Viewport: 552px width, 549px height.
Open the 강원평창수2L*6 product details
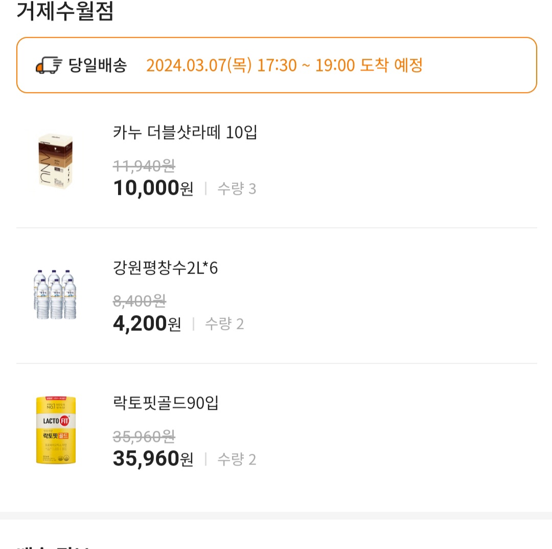tap(167, 268)
